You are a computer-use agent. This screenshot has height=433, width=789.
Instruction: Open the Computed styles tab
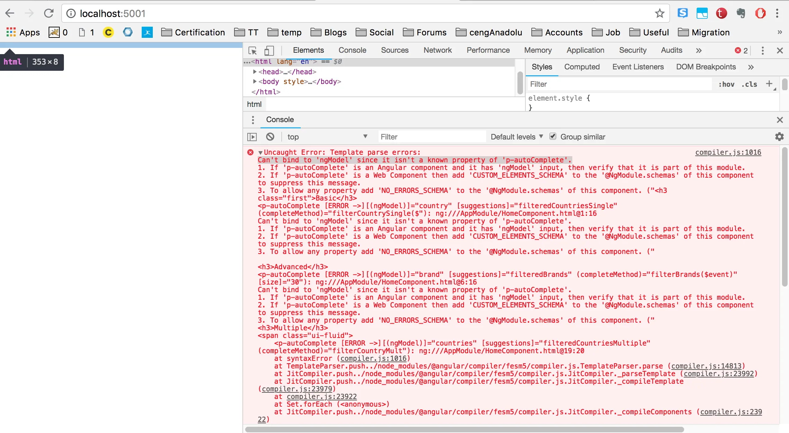[582, 67]
